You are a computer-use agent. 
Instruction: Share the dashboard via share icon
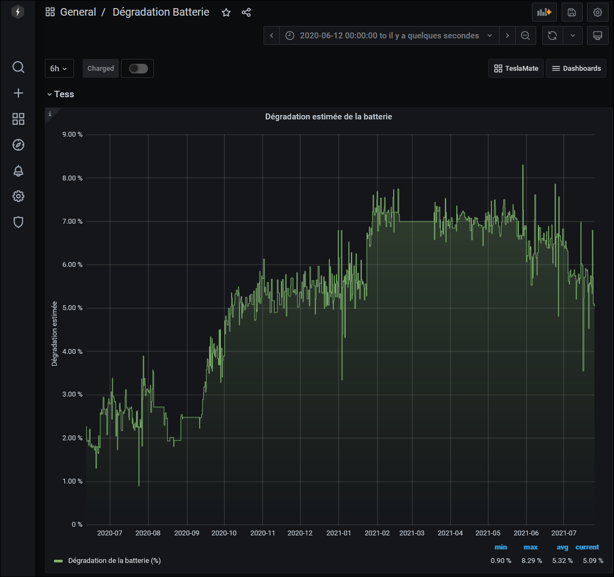pyautogui.click(x=246, y=12)
